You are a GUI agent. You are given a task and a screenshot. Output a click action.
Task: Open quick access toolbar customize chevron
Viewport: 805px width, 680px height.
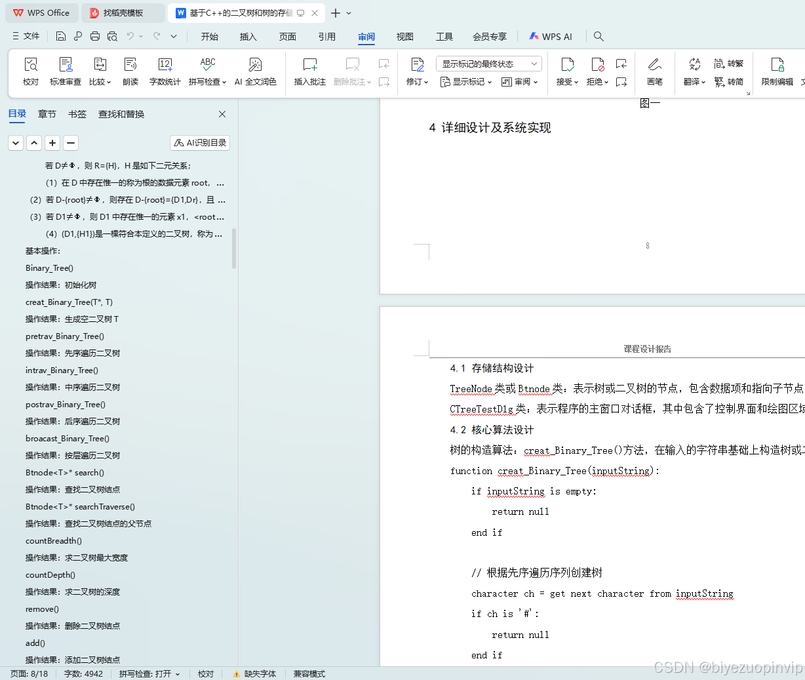pos(174,36)
